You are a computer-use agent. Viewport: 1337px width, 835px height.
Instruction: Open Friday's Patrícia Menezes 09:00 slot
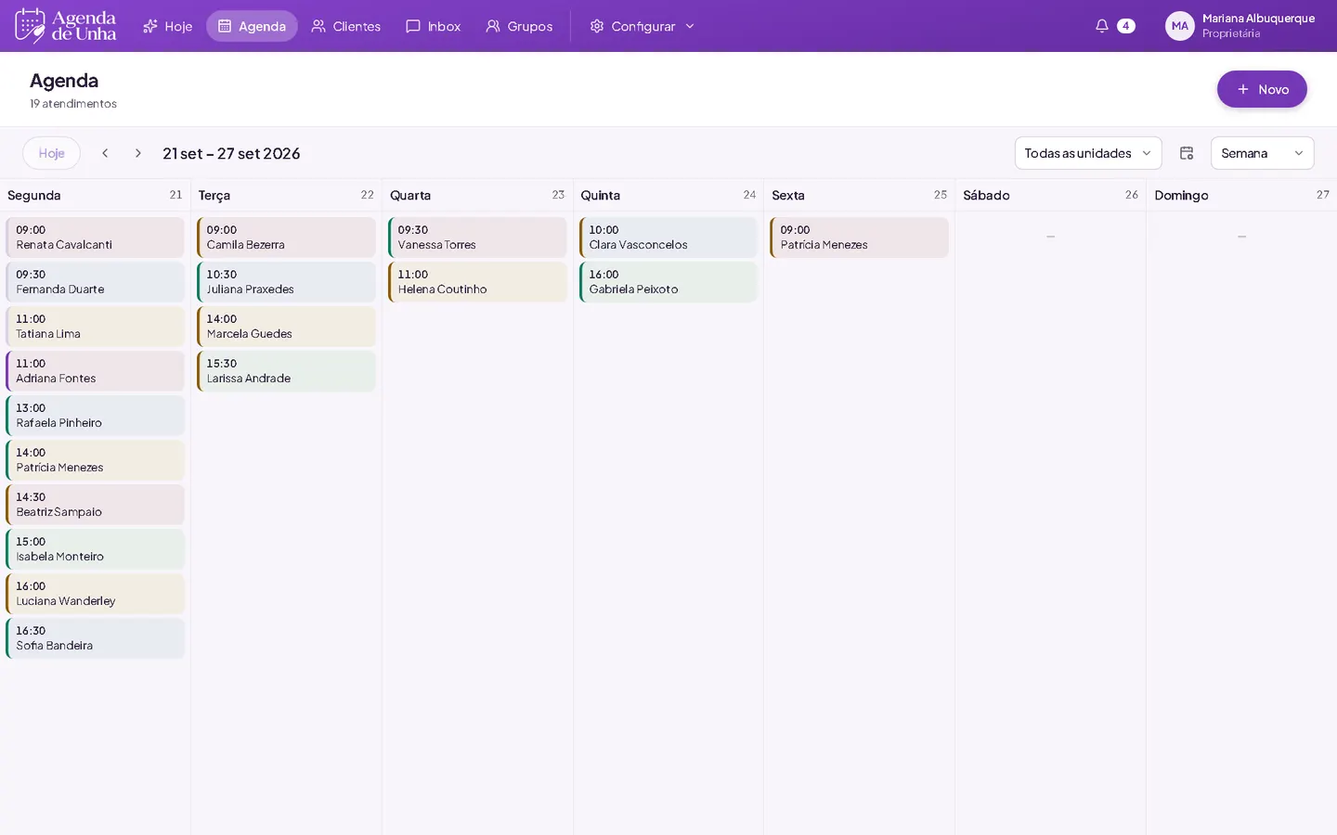pos(860,238)
